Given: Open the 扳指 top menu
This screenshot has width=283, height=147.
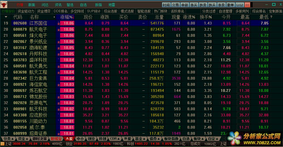Looking at the screenshot, I should (98, 5).
